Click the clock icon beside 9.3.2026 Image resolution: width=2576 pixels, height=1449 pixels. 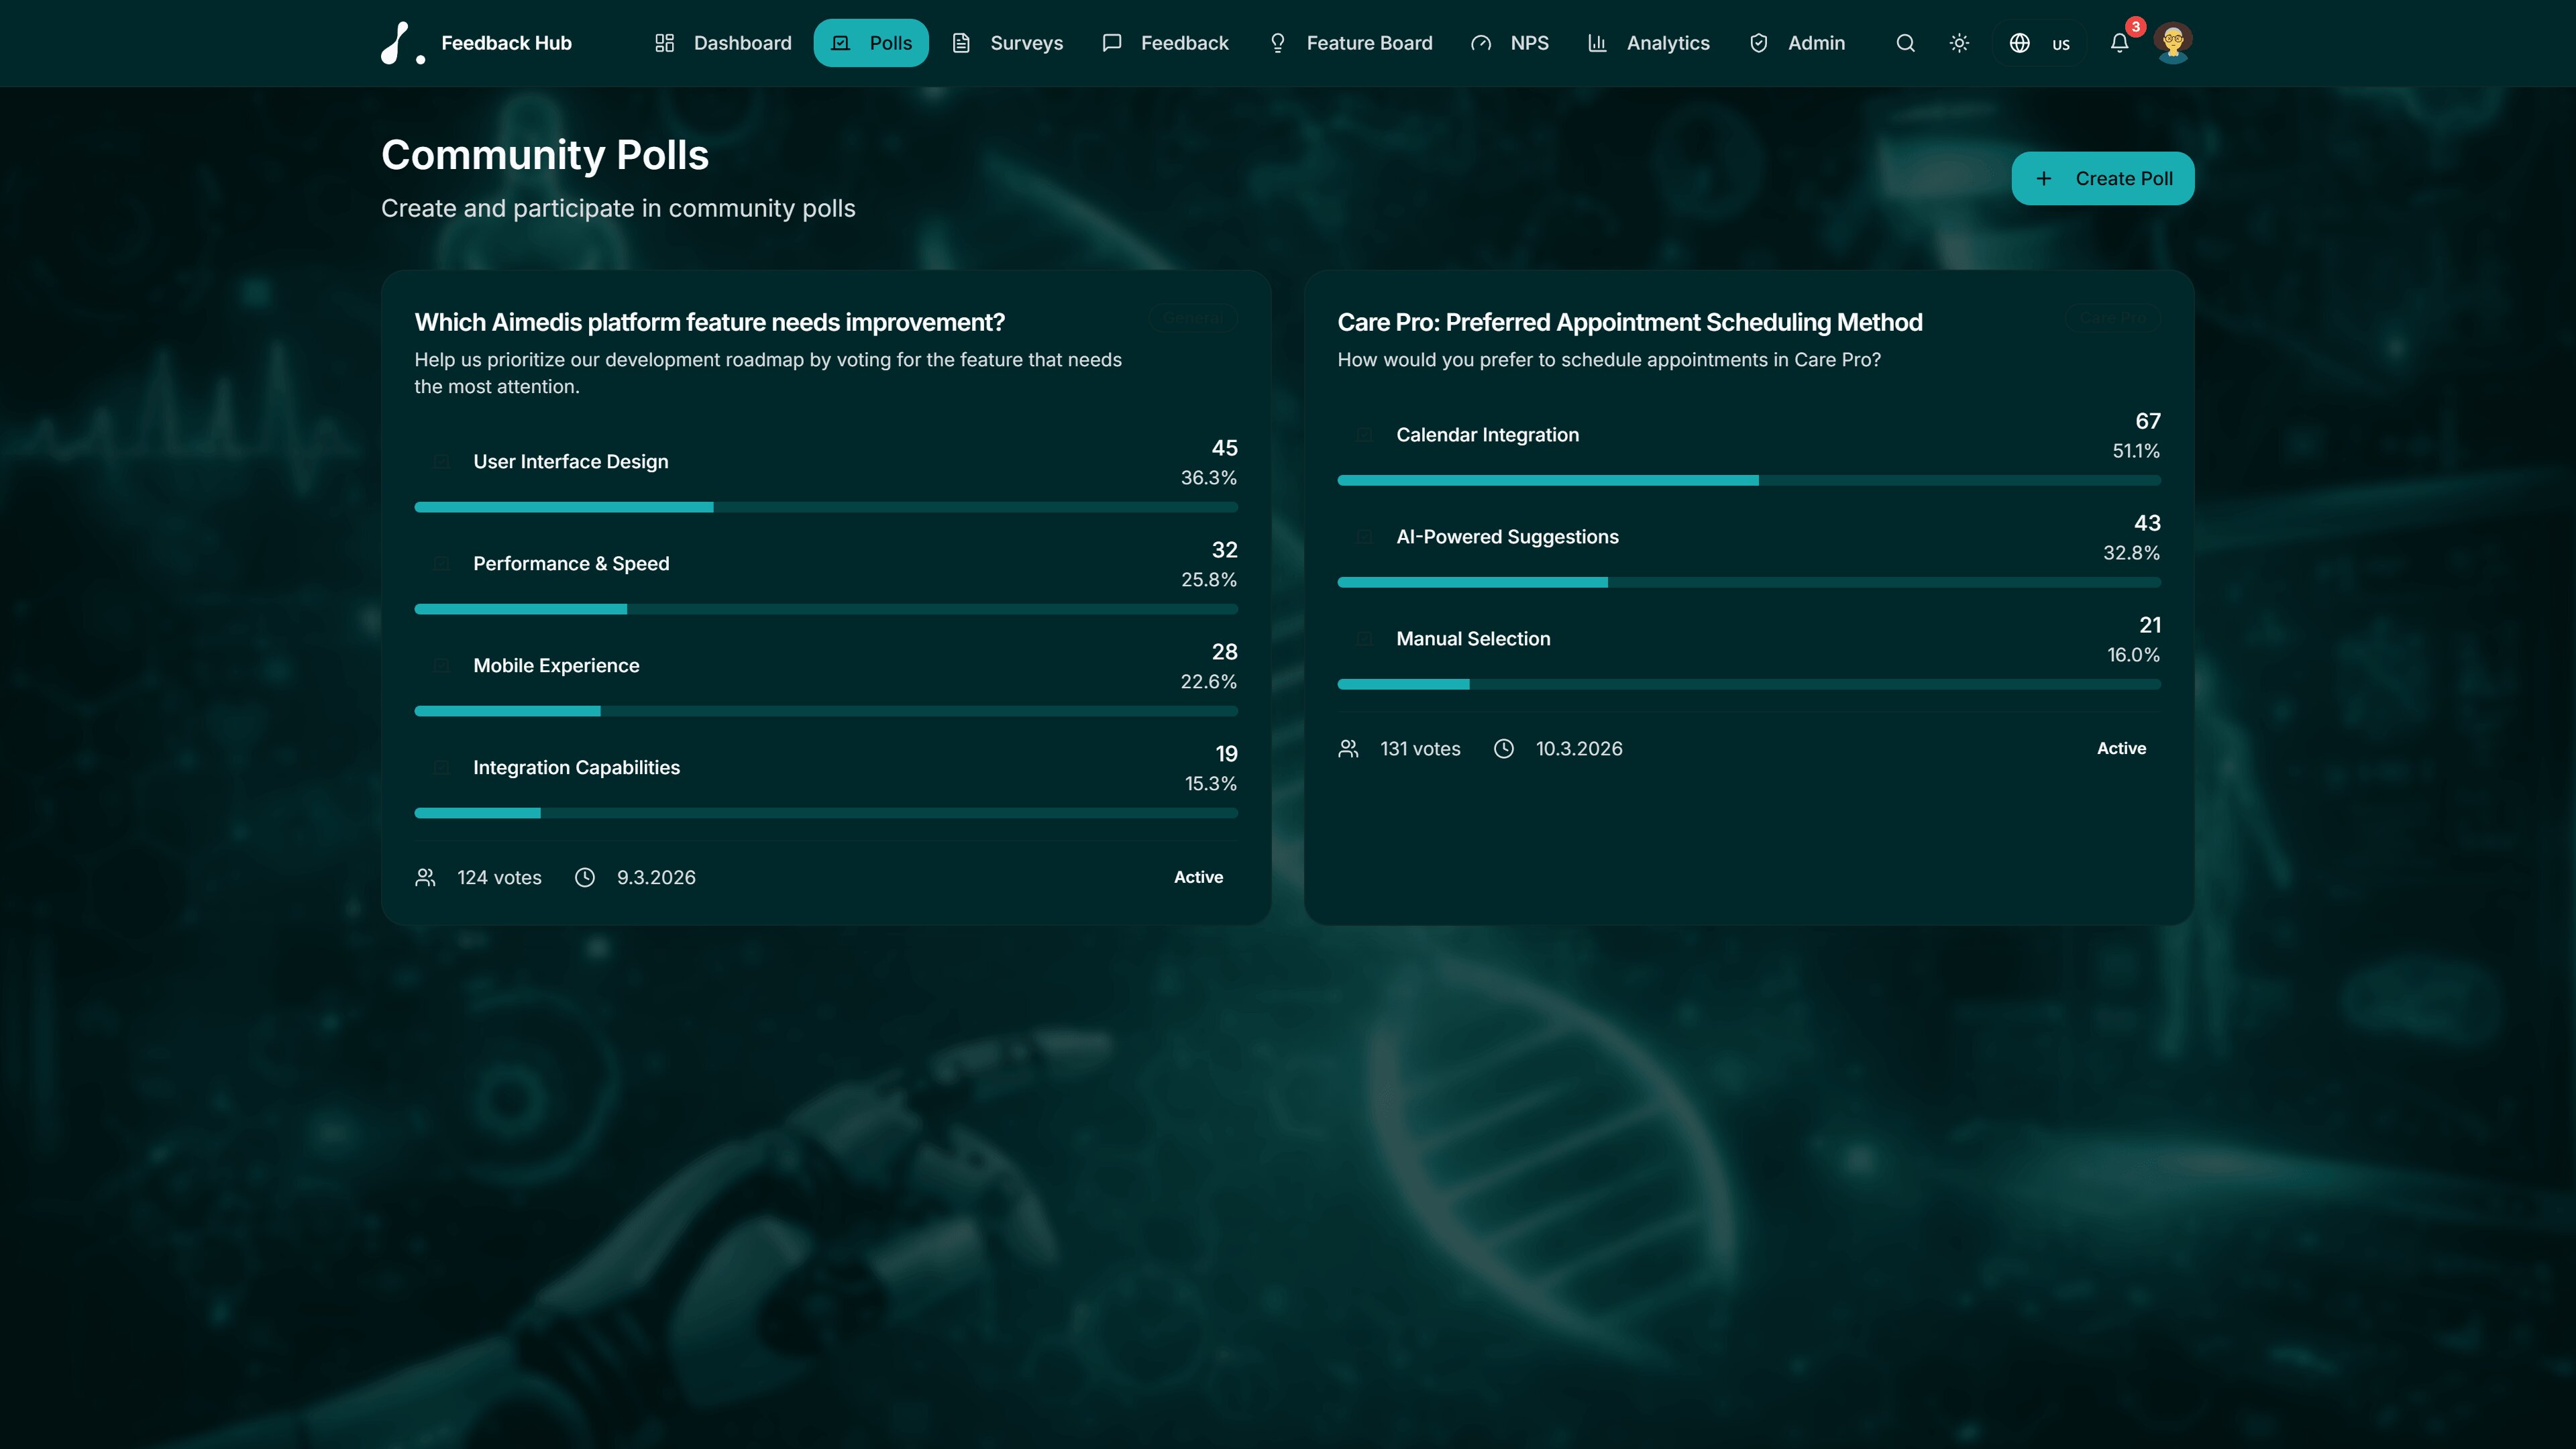pyautogui.click(x=585, y=877)
